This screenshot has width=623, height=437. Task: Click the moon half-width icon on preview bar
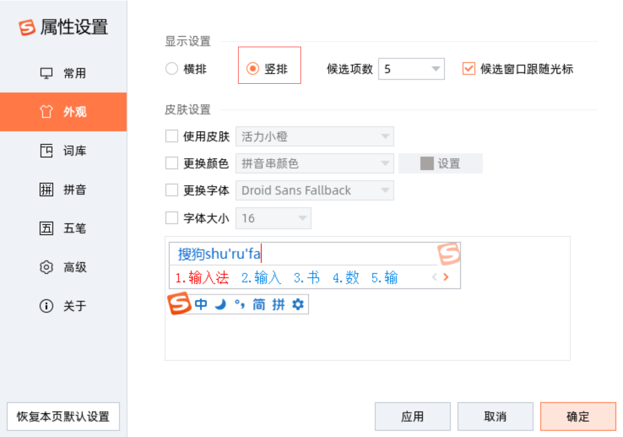[x=221, y=304]
